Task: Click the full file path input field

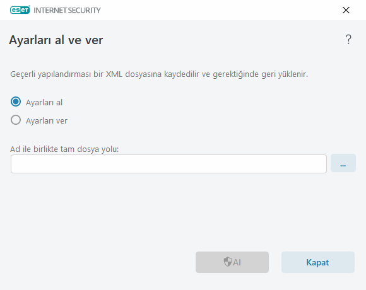Action: (168, 164)
